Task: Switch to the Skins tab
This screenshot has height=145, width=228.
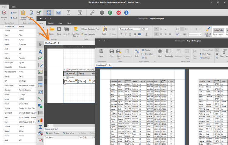Action: 13,7
